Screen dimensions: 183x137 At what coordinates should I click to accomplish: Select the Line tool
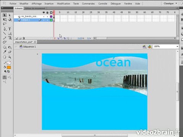pyautogui.click(x=5, y=33)
